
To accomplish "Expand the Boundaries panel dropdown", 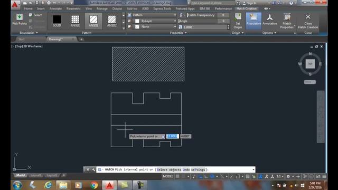I will click(x=29, y=33).
